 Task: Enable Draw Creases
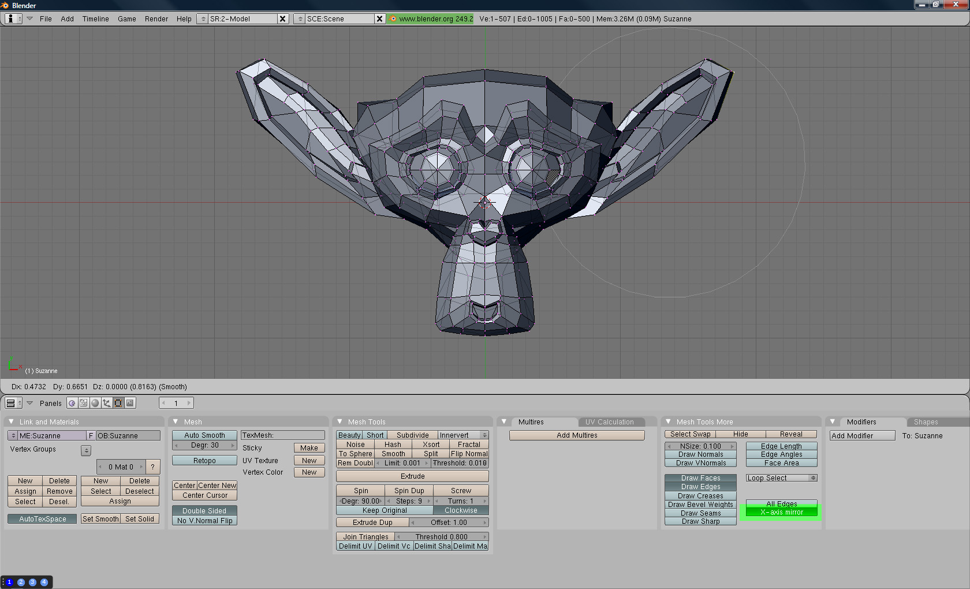click(x=700, y=495)
